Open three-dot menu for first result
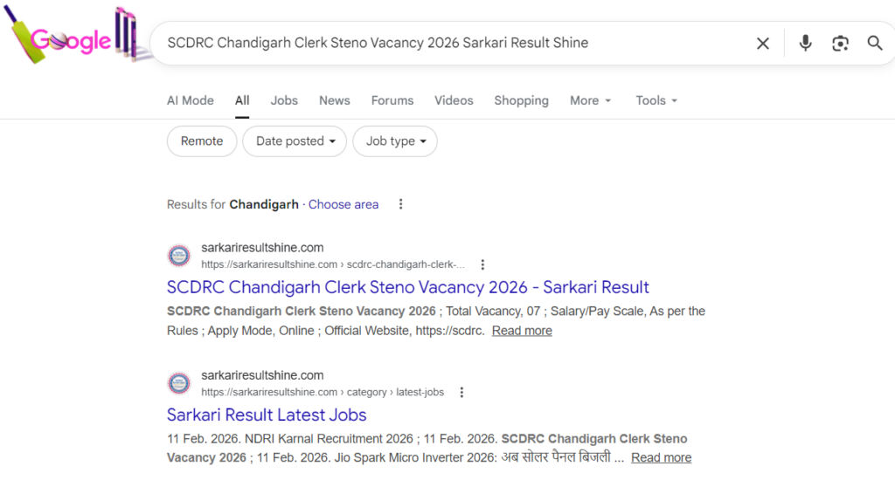 [x=482, y=264]
